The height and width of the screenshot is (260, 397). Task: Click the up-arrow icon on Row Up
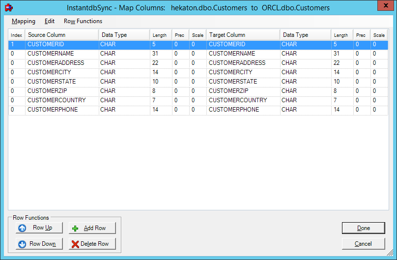[22, 228]
